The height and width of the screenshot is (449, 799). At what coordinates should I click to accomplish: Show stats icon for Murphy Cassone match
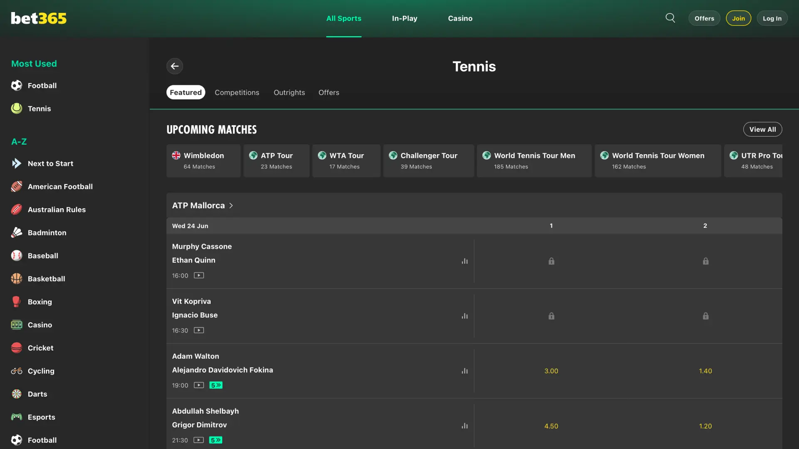pos(464,261)
